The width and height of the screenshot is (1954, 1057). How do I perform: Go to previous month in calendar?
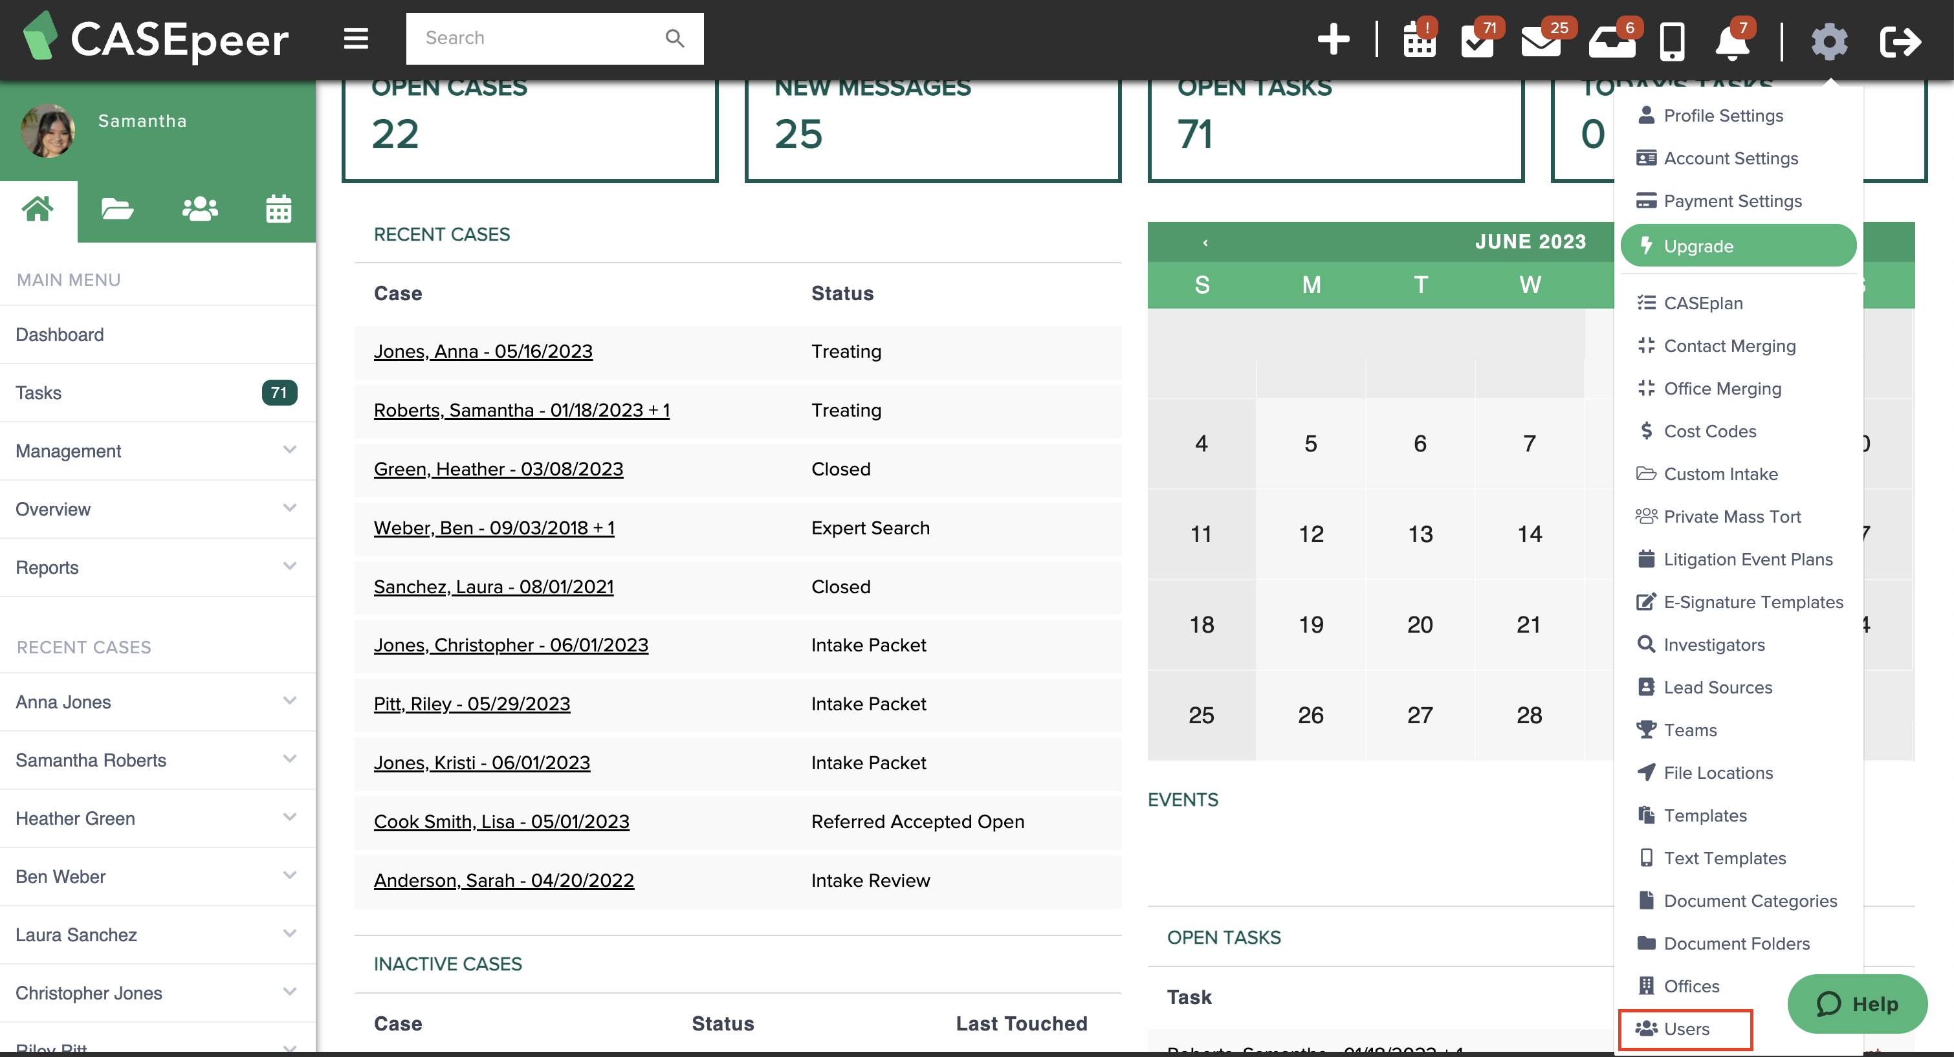(1205, 243)
